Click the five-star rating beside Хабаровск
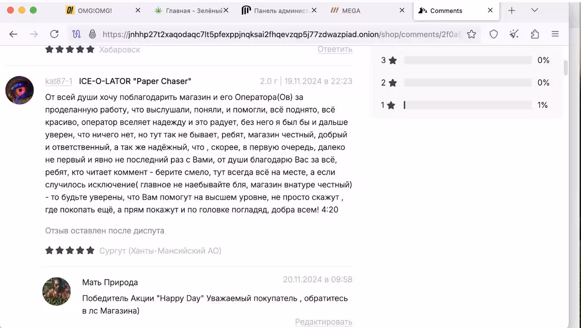 pyautogui.click(x=70, y=49)
